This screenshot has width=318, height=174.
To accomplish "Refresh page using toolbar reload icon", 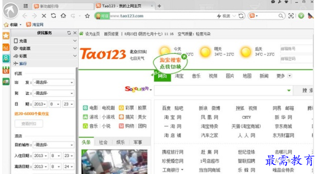I will [x=54, y=16].
